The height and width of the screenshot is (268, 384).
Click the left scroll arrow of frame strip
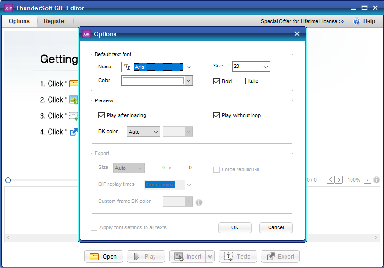click(8, 237)
